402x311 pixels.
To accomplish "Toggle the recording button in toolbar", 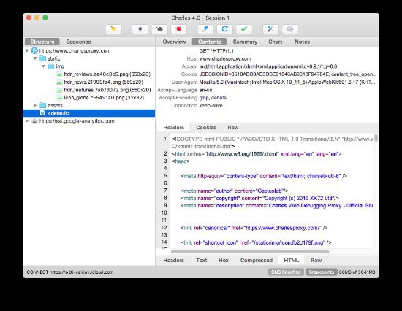I will [140, 29].
